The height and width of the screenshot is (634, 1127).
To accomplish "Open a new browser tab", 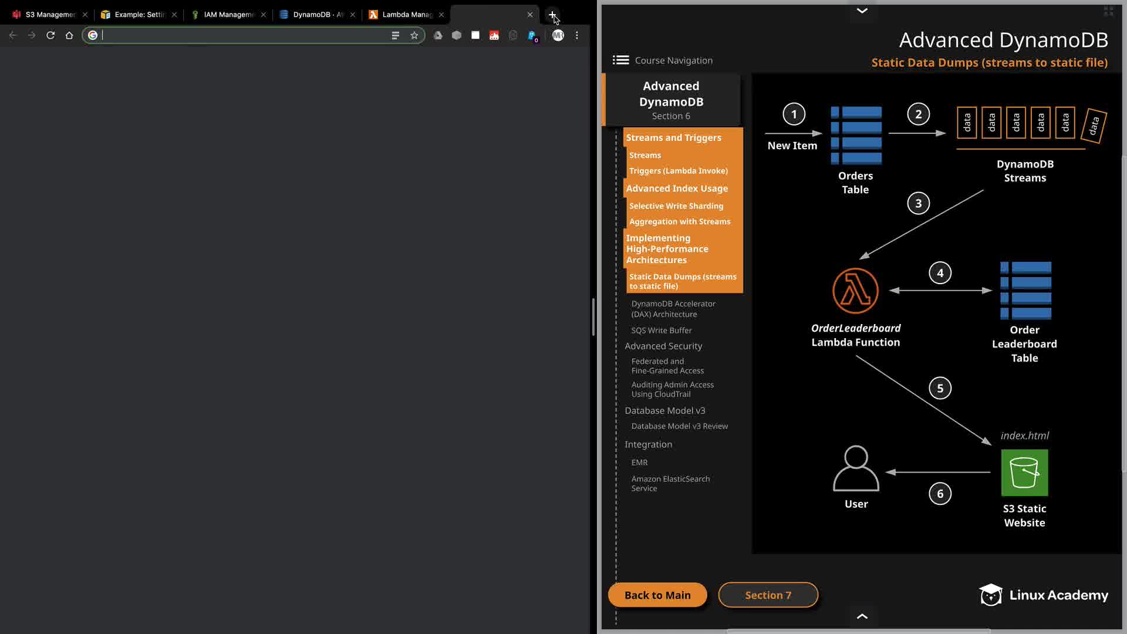I will [552, 15].
